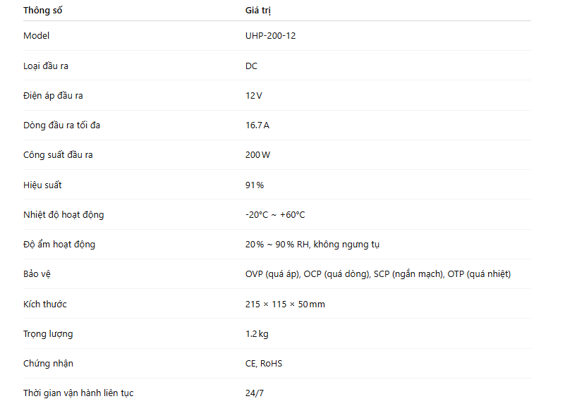Image resolution: width=577 pixels, height=406 pixels.
Task: Select the model value UHP-200-12
Action: pos(270,36)
